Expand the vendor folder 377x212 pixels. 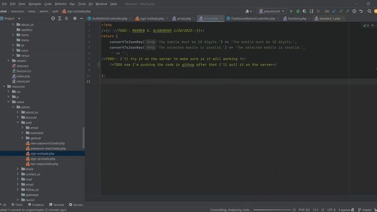point(8,61)
